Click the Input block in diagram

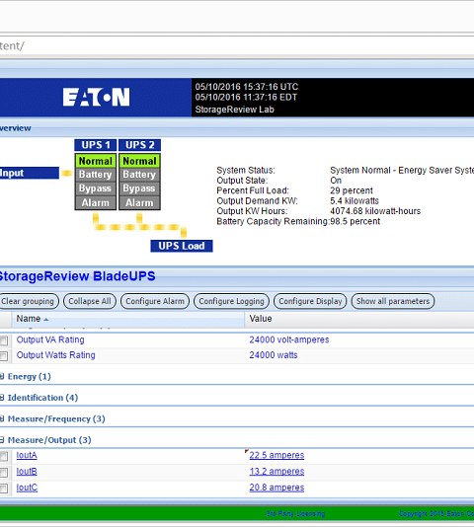point(30,173)
